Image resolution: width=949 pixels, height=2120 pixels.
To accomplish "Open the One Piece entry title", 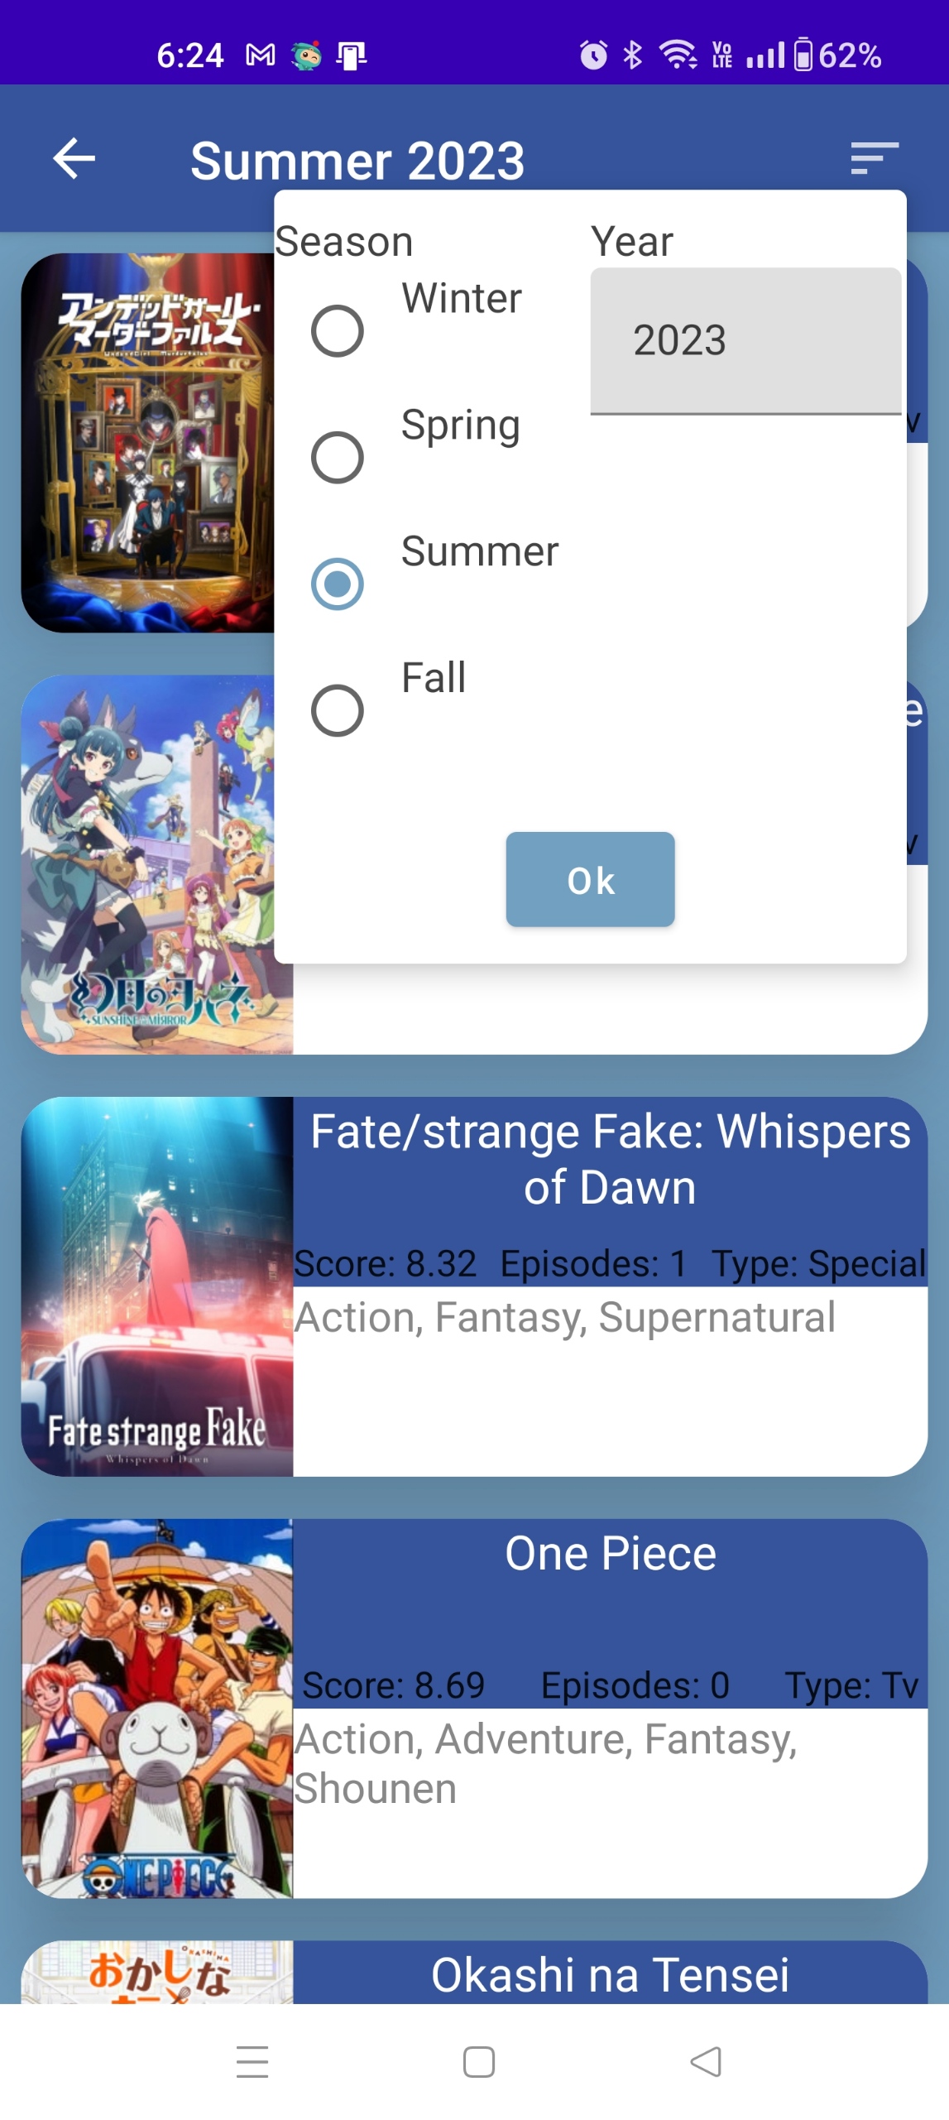I will [610, 1553].
